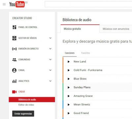The image size is (132, 119).
Task: Expand the Analytics section
Action: pyautogui.click(x=50, y=81)
